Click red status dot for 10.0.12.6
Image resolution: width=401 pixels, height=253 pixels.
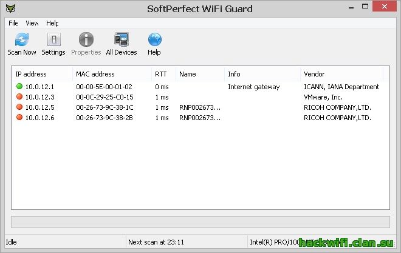click(x=19, y=118)
